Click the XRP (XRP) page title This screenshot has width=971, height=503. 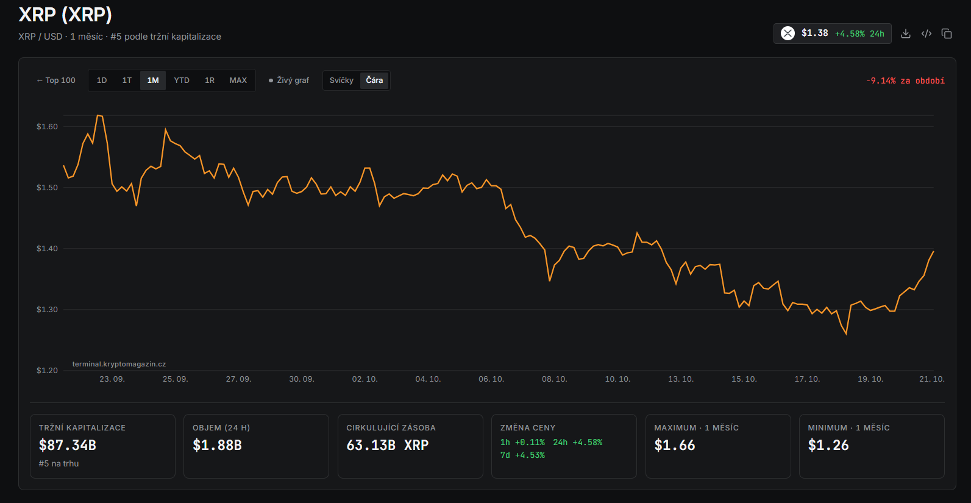(x=65, y=14)
